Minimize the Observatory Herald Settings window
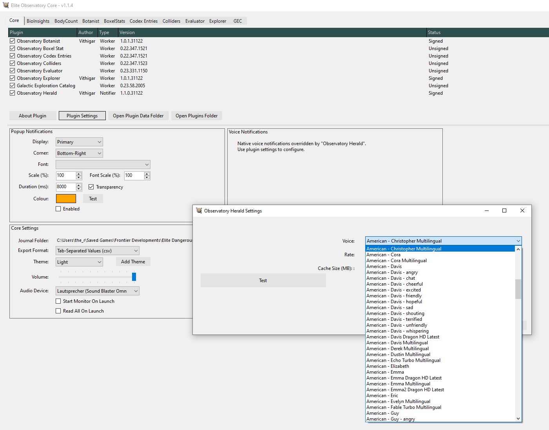Screen dimensions: 549x430 487,211
